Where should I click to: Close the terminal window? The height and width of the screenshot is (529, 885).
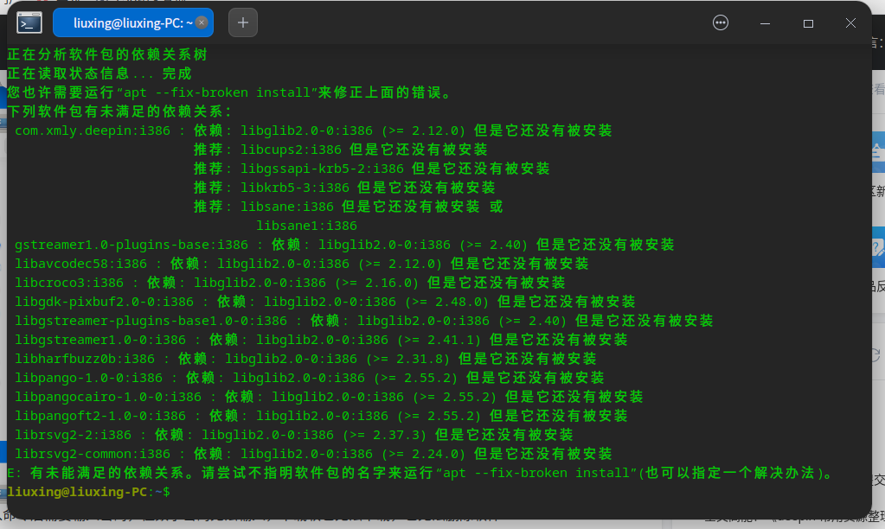pyautogui.click(x=850, y=22)
